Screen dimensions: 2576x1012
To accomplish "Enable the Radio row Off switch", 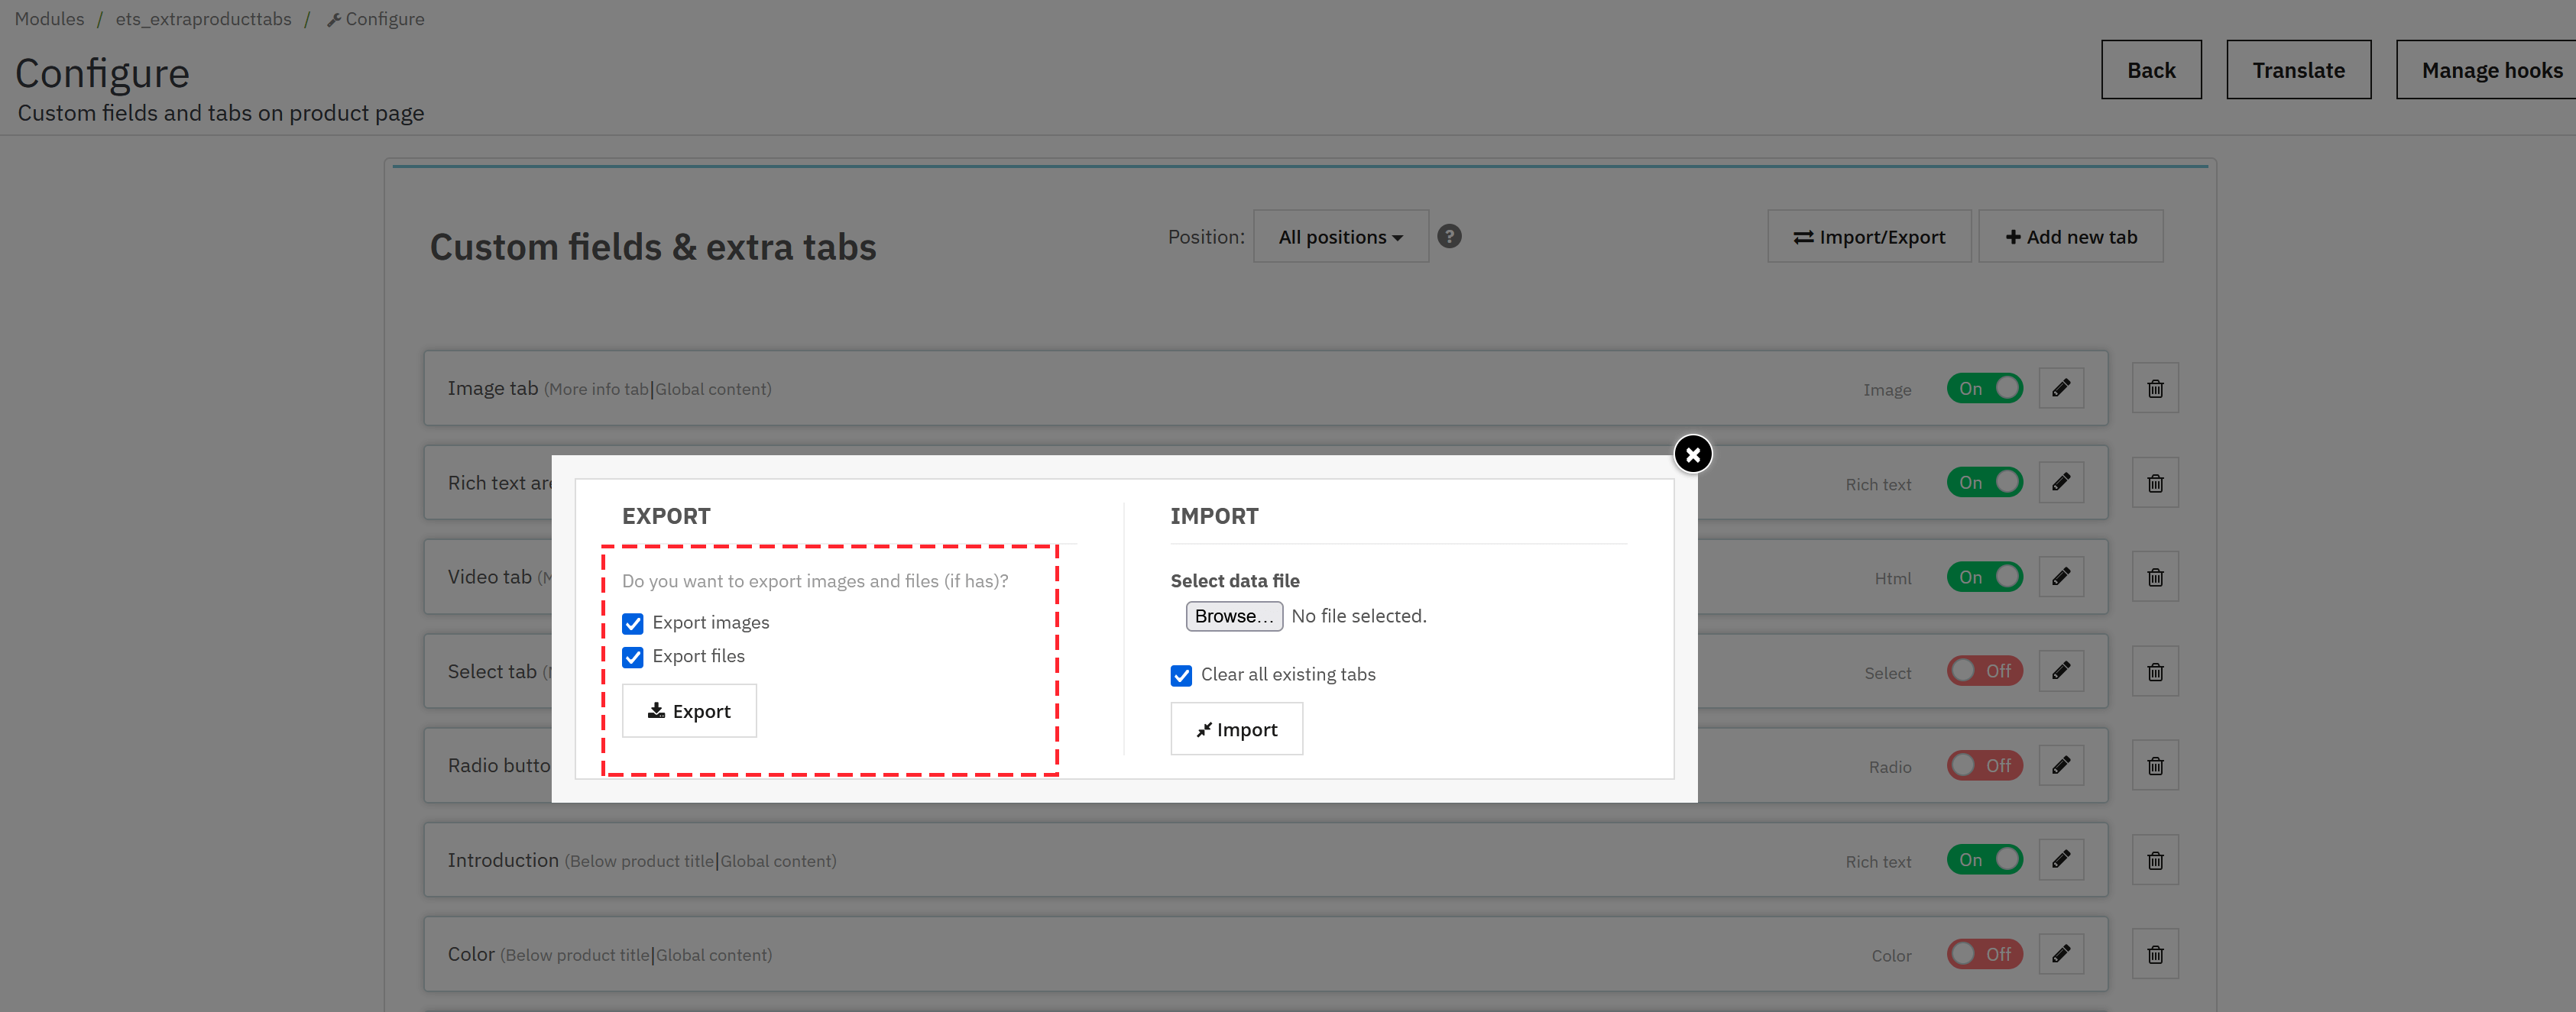I will 1984,766.
